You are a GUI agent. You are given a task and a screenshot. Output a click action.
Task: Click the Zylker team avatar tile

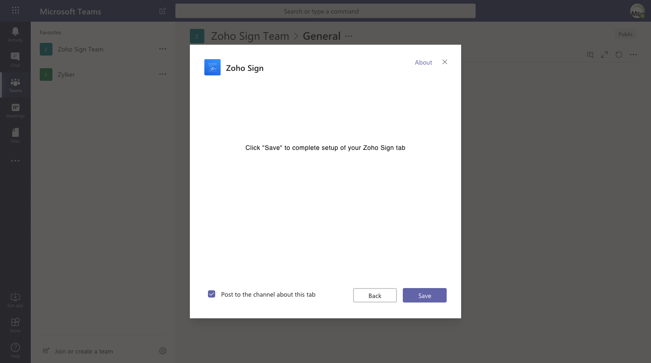point(46,74)
